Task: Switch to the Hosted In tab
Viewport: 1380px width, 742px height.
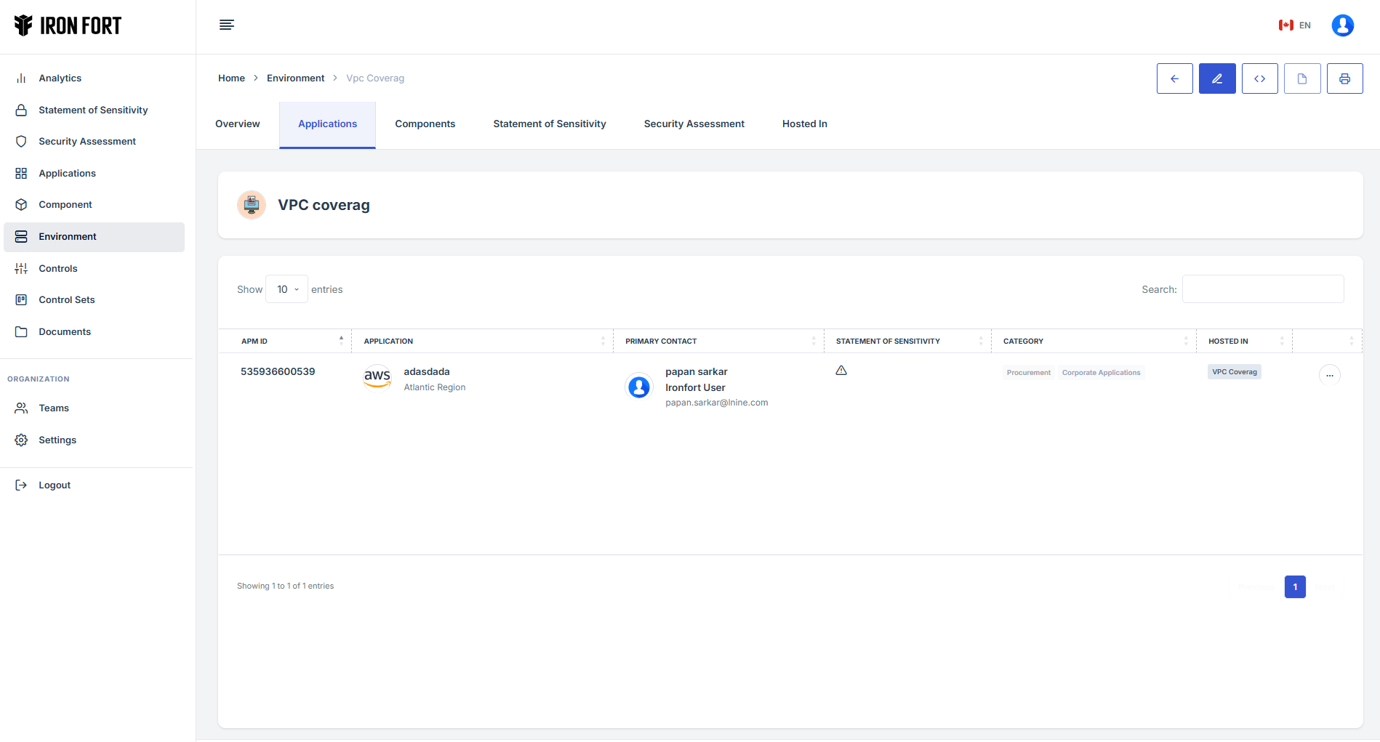Action: pyautogui.click(x=804, y=124)
